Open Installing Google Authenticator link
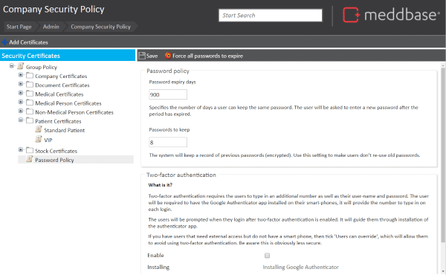Screen dimensions: 446x275 (x=300, y=268)
